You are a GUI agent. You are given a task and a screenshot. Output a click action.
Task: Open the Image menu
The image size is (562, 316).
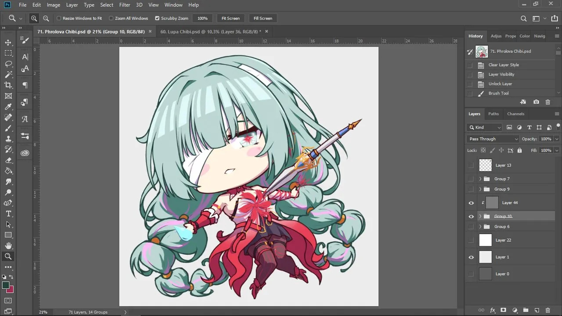54,5
